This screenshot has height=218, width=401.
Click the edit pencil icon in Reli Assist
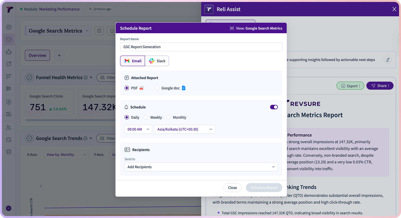(x=387, y=59)
